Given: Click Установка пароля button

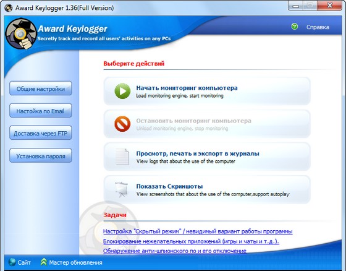Looking at the screenshot, I should pos(41,156).
